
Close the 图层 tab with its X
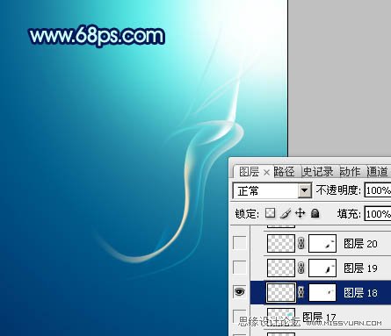click(266, 173)
